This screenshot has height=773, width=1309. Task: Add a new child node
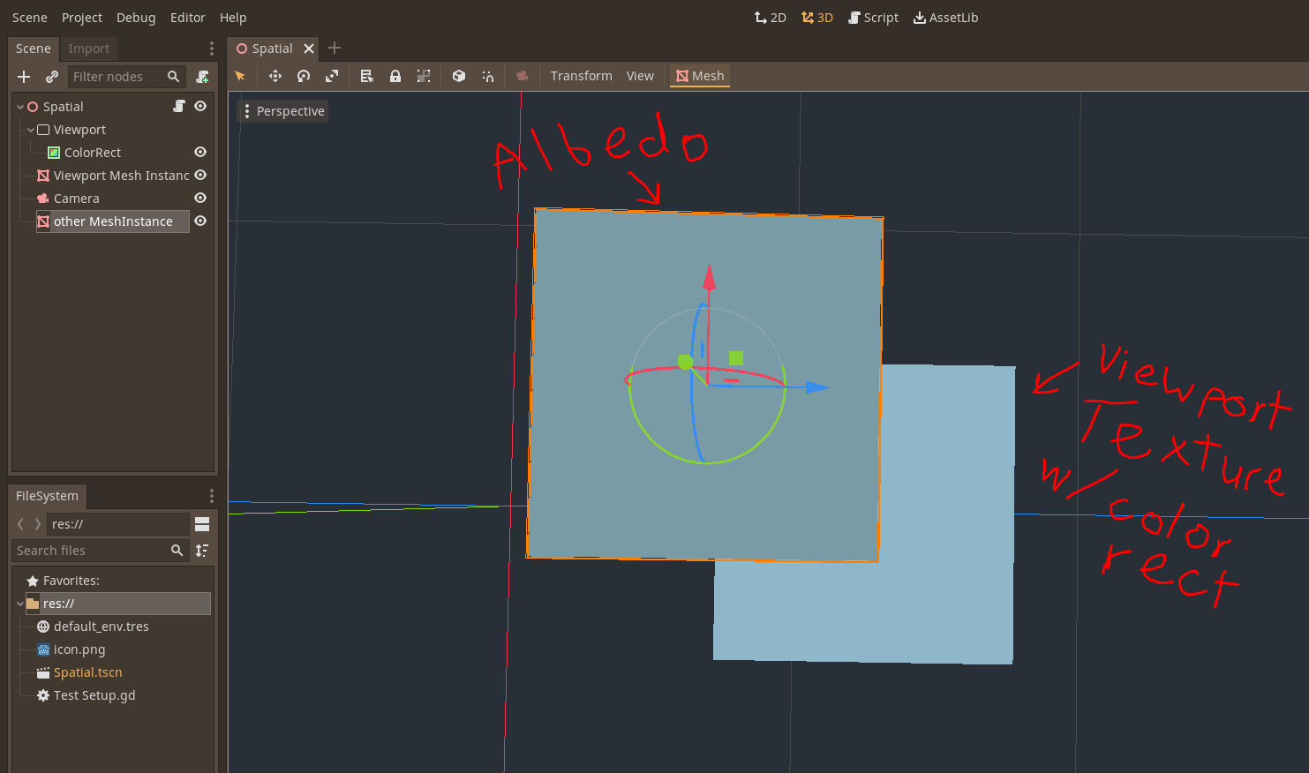click(x=24, y=77)
